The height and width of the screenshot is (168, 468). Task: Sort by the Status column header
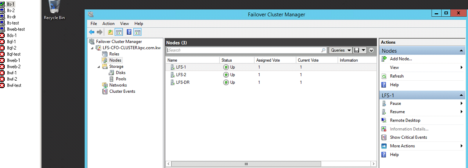point(237,60)
